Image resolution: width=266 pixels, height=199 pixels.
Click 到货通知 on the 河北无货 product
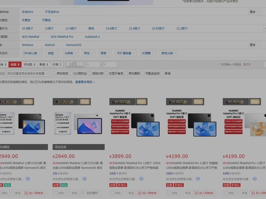coord(90,193)
